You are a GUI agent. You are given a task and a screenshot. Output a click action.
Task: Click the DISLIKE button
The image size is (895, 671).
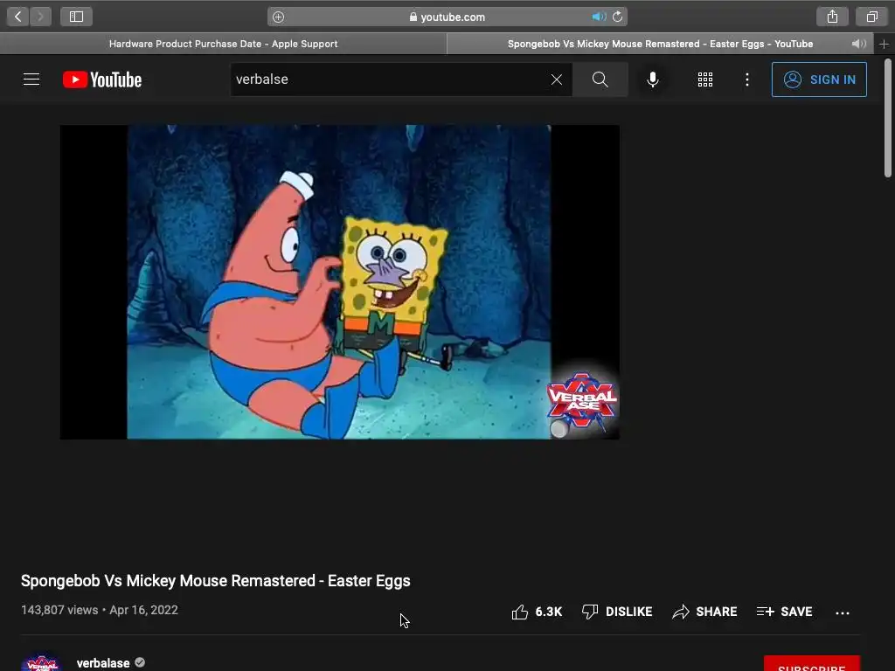[617, 612]
